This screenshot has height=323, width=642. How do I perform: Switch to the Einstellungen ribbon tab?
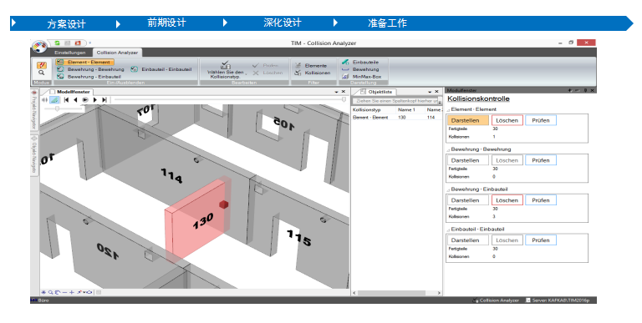coord(70,53)
